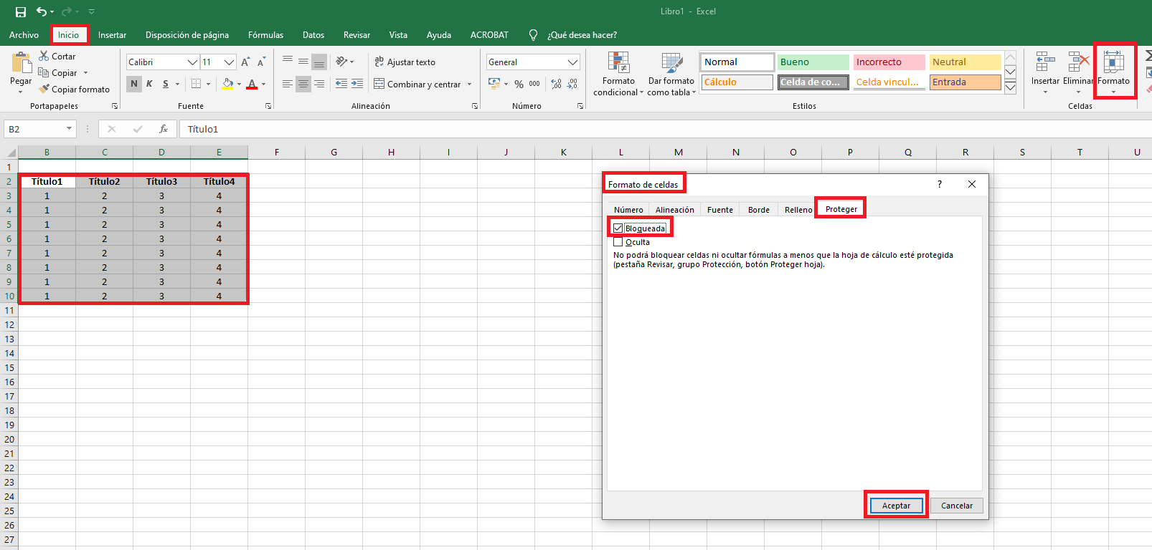Image resolution: width=1152 pixels, height=550 pixels.
Task: Open the Revisar ribbon tab
Action: [357, 35]
